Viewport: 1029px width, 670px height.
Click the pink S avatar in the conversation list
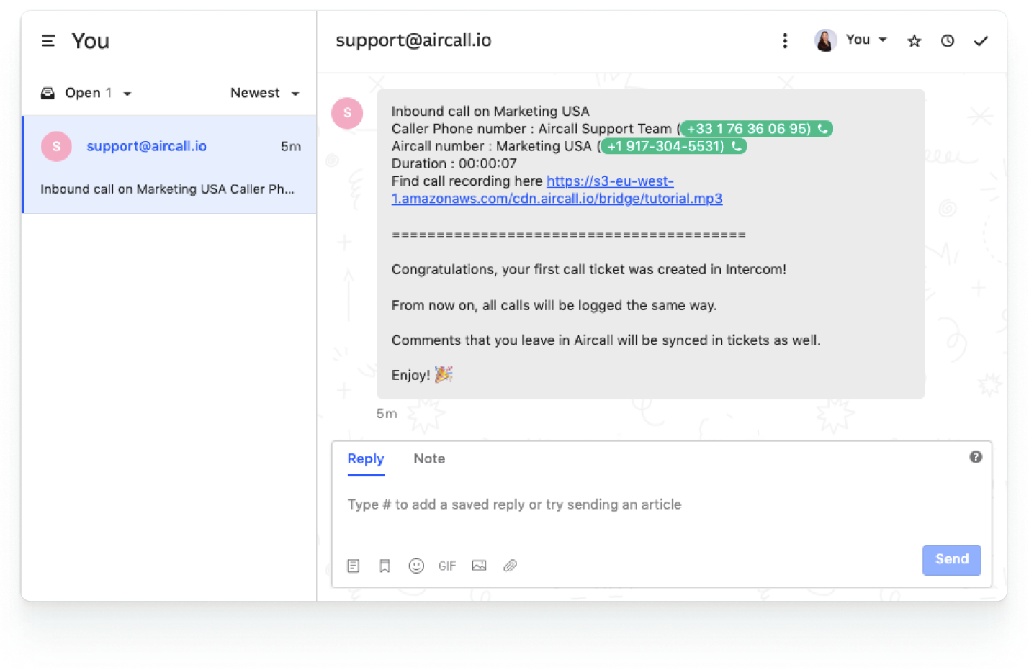pos(56,146)
